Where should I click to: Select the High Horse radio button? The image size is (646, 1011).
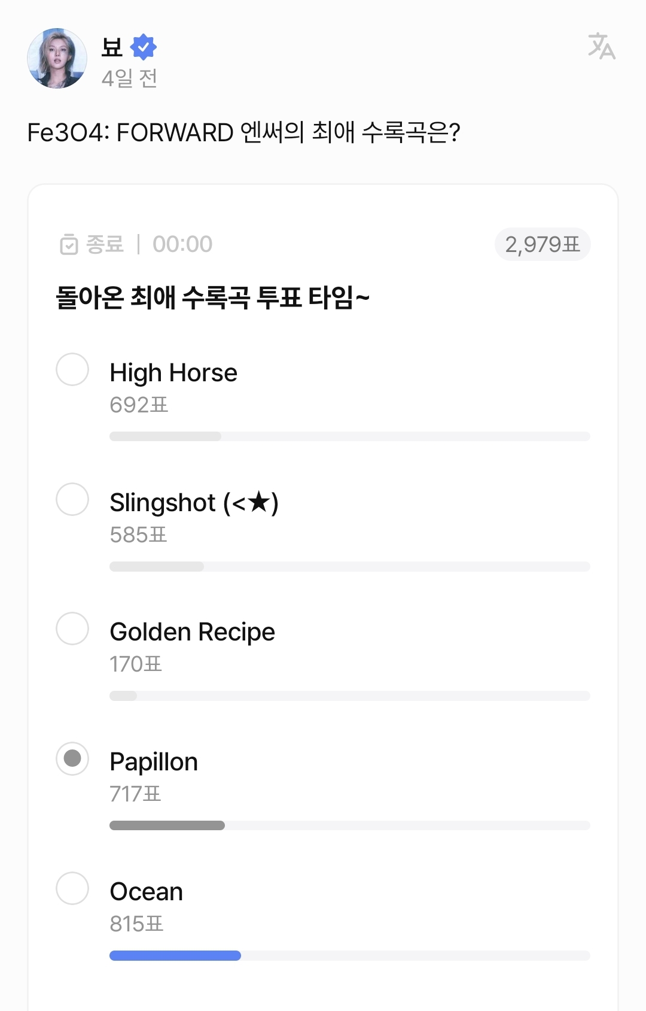tap(72, 369)
